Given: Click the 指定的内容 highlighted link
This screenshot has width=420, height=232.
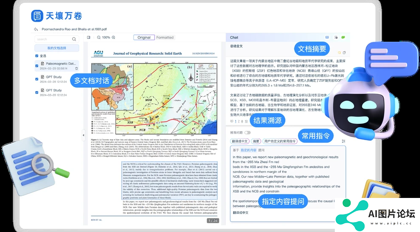Looking at the screenshot, I should tap(249, 150).
